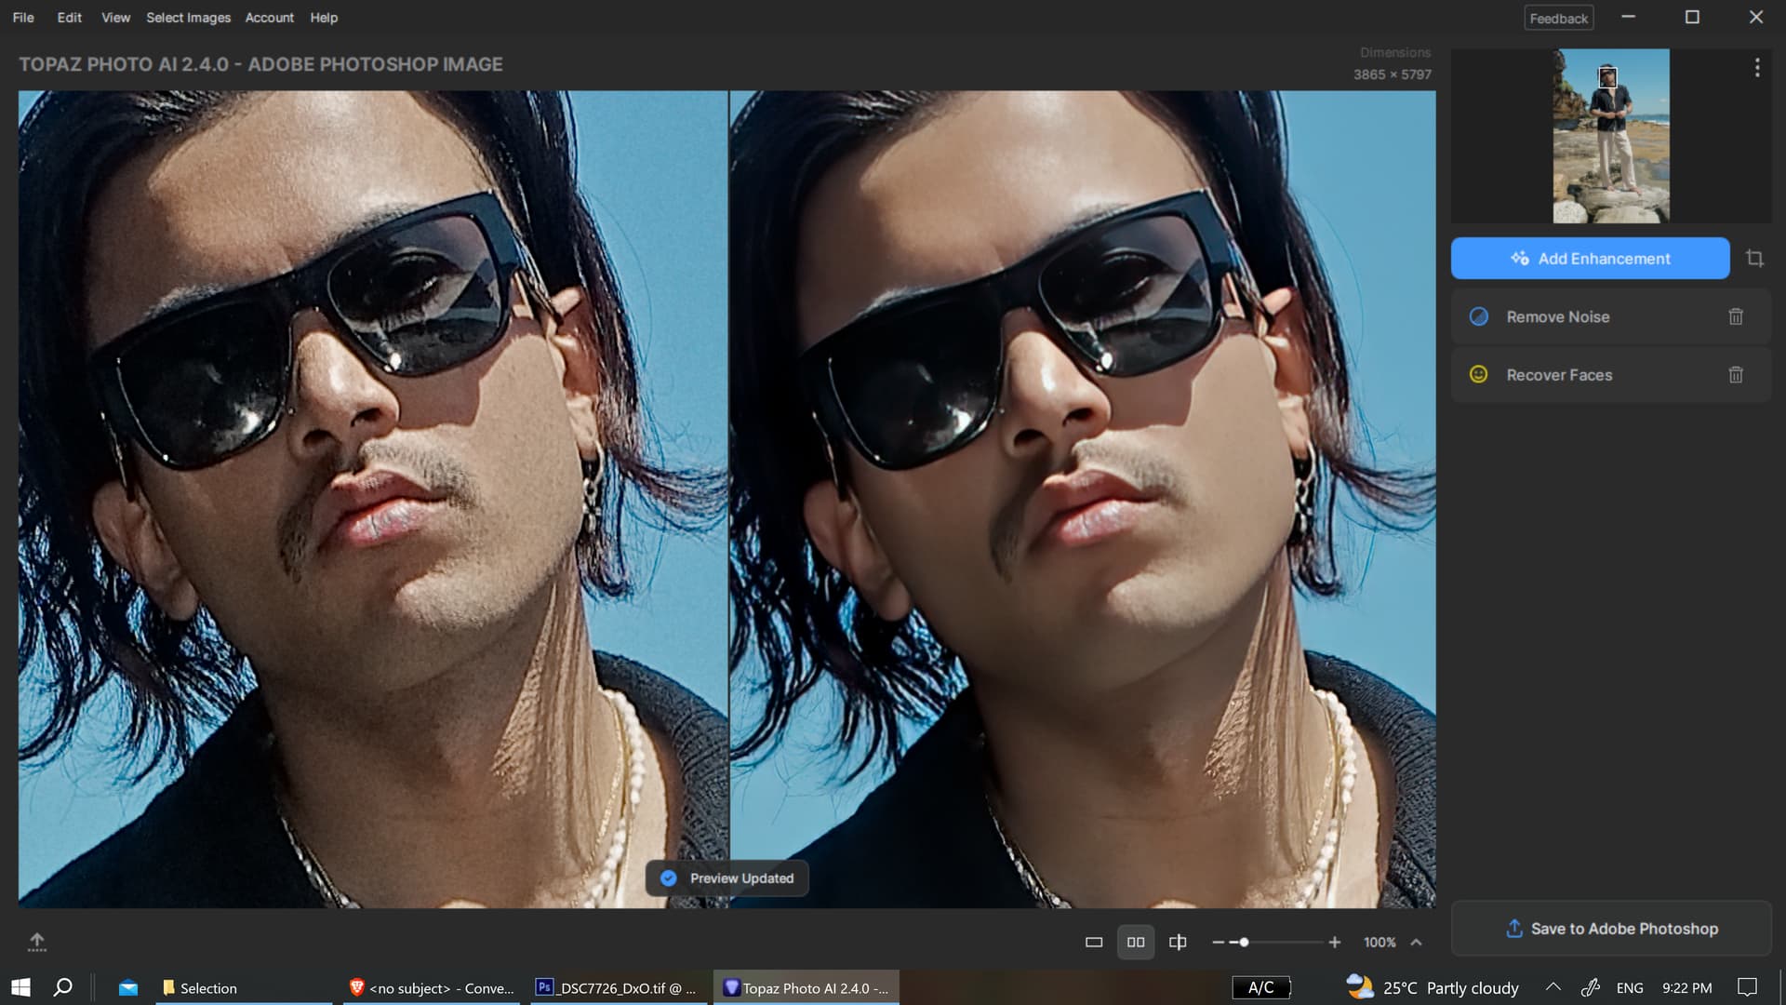
Task: Switch to single view mode
Action: tap(1094, 942)
